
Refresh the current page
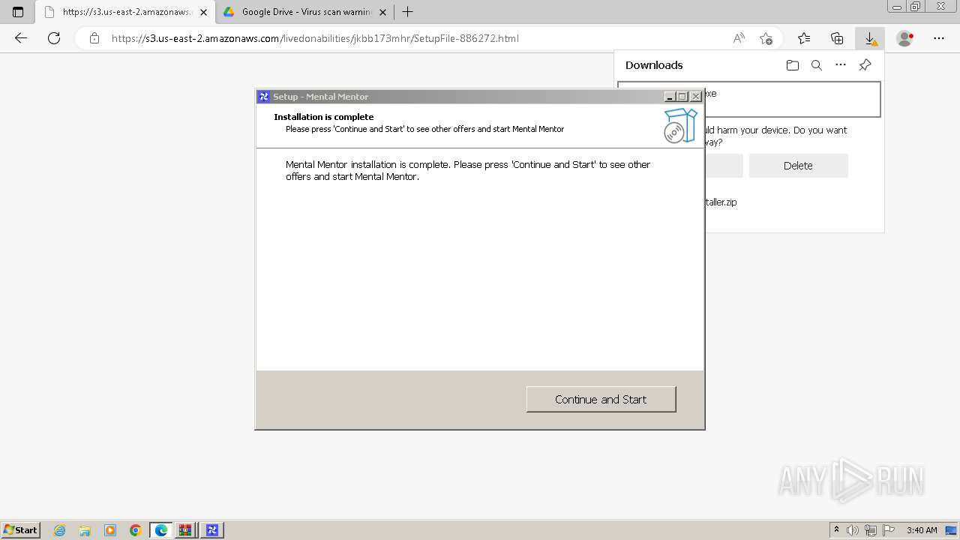click(x=54, y=38)
